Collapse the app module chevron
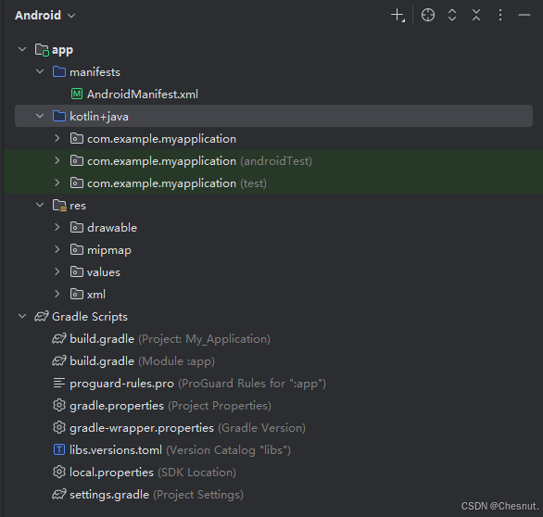 click(x=22, y=49)
